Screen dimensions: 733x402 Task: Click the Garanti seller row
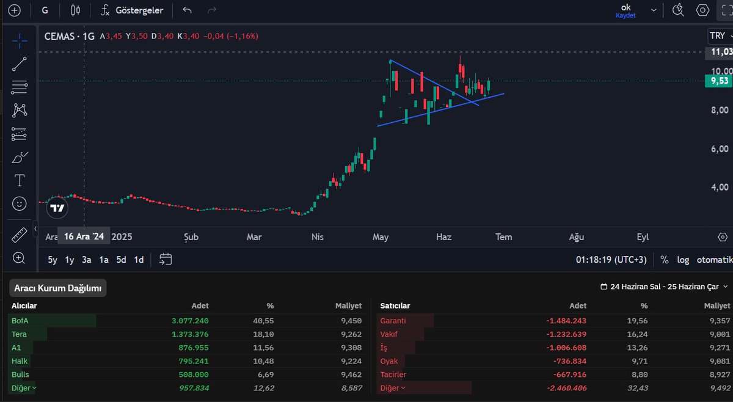click(x=555, y=321)
